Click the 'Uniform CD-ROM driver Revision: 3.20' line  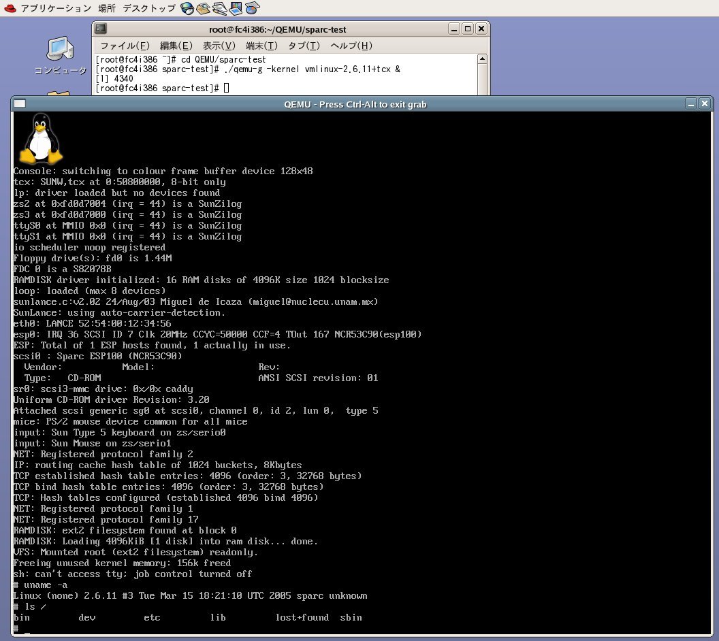click(x=112, y=399)
